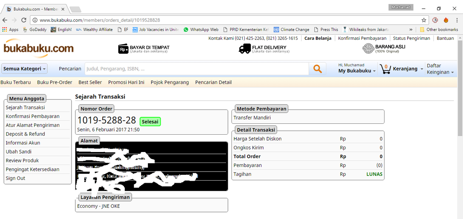463x219 pixels.
Task: Open the Other bookmarks folder
Action: [x=439, y=30]
